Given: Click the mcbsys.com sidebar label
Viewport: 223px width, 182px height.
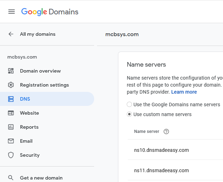Looking at the screenshot, I should [x=22, y=57].
